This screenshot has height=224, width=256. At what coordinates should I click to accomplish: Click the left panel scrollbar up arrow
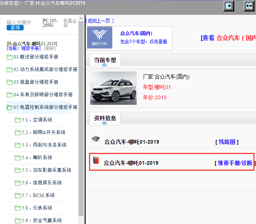coord(81,18)
